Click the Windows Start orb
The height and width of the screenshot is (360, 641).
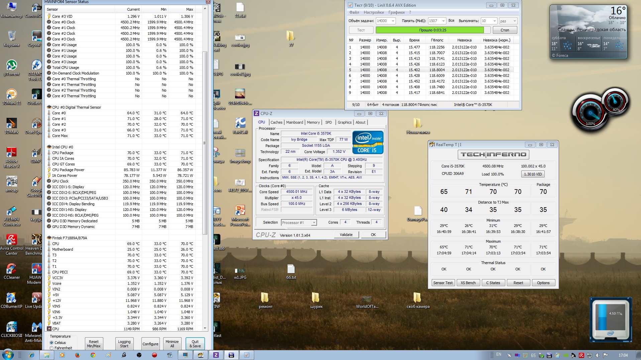point(8,354)
